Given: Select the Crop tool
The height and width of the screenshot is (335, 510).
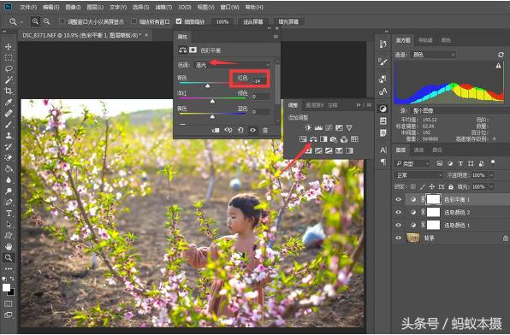Looking at the screenshot, I should (9, 91).
